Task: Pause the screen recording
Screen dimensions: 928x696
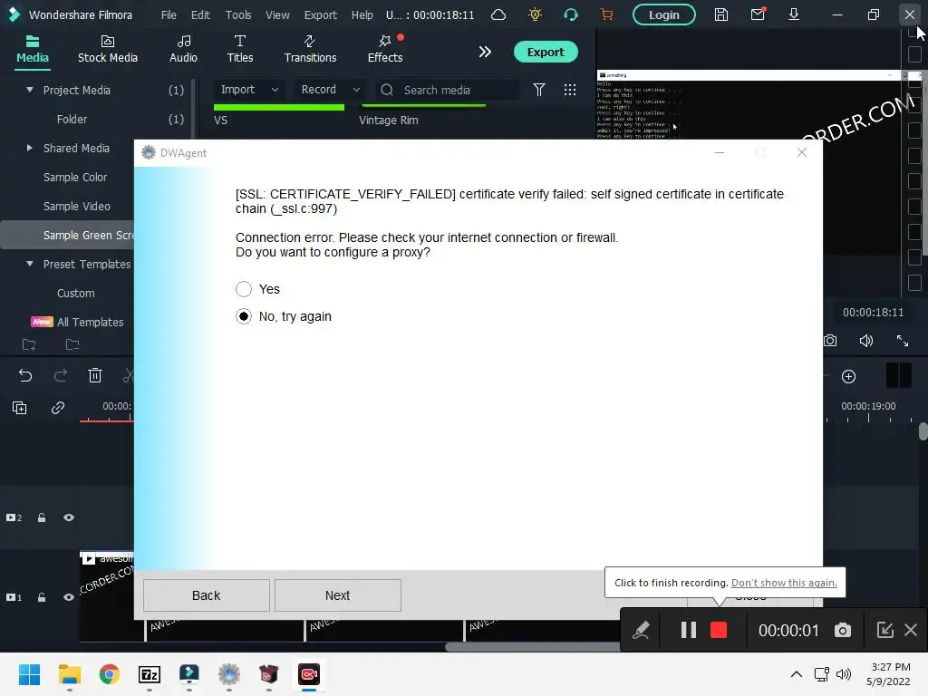Action: click(x=688, y=631)
